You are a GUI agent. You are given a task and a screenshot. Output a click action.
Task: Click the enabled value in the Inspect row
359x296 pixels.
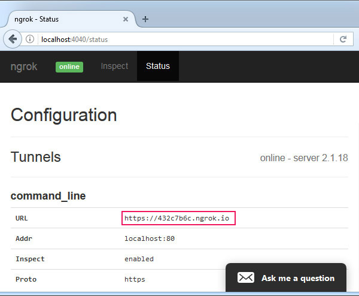[x=139, y=259]
